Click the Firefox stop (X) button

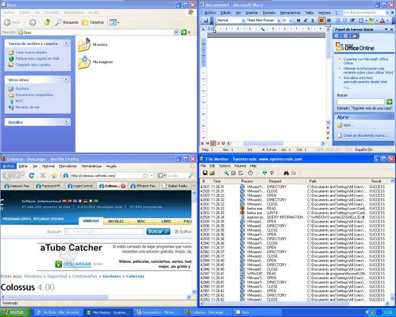(x=42, y=175)
